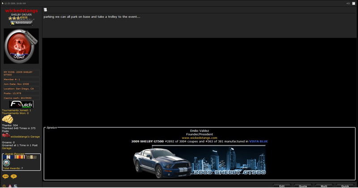The width and height of the screenshot is (358, 188).
Task: Click 'Tournaments Joined: 1' text
Action: click(17, 110)
